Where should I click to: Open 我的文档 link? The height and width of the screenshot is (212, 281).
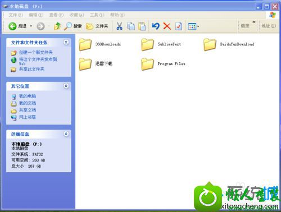[28, 103]
